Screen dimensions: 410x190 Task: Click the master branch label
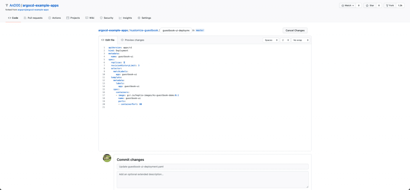coord(200,30)
